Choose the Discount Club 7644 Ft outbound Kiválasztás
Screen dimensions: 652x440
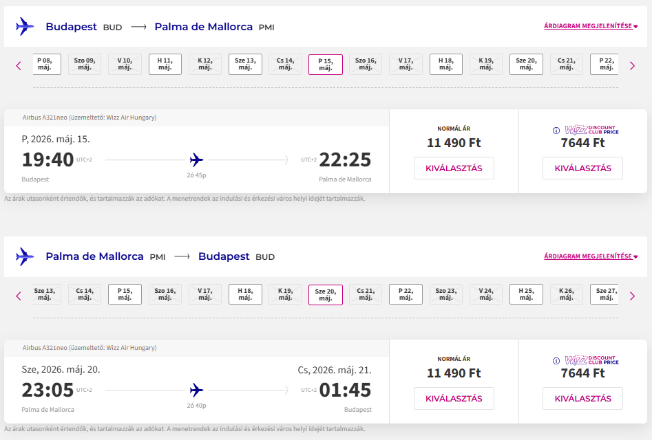click(582, 168)
